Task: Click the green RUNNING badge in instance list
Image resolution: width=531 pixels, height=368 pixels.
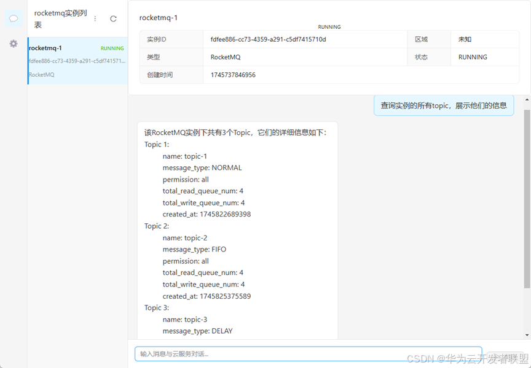Action: coord(112,48)
